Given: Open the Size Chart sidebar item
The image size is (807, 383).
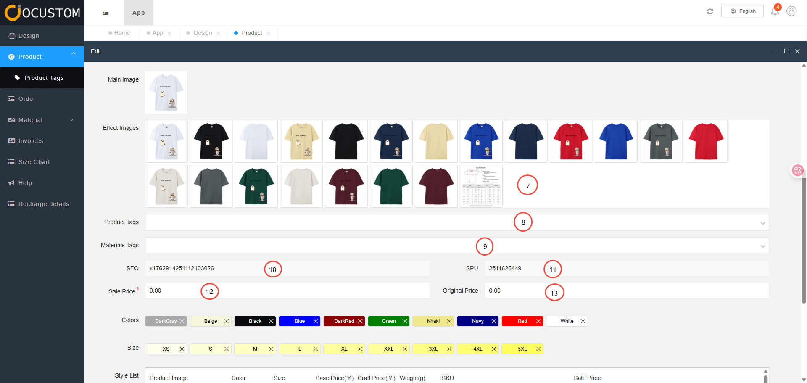Looking at the screenshot, I should coord(34,162).
